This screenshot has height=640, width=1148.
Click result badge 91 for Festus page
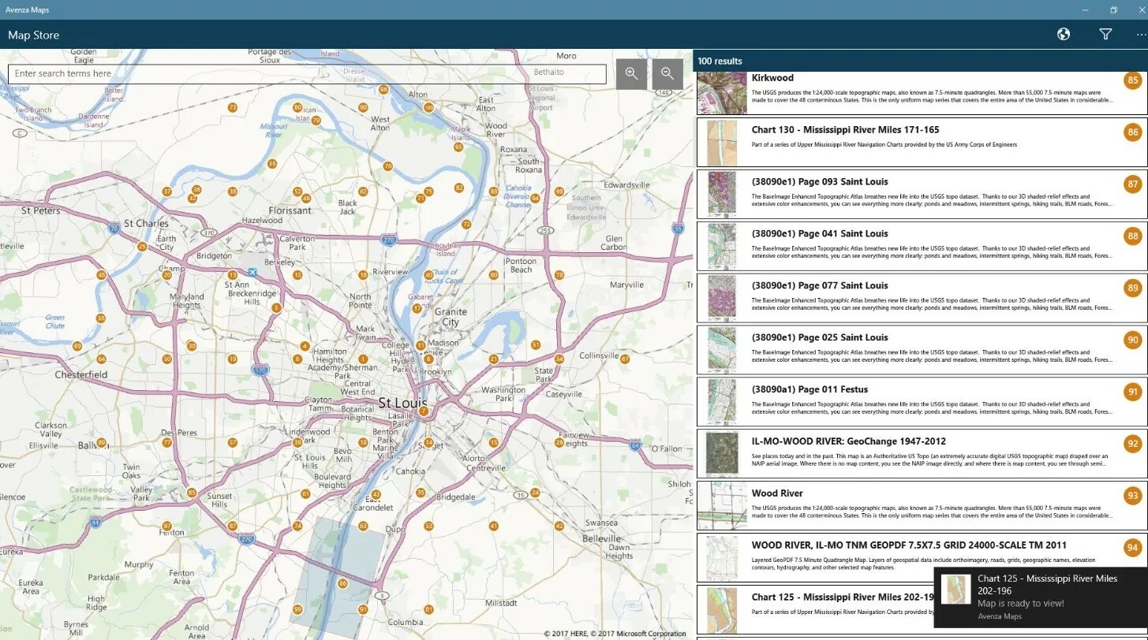pyautogui.click(x=1133, y=392)
